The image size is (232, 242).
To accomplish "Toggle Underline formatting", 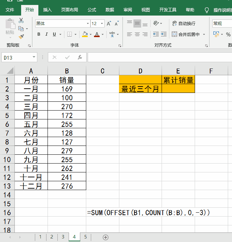I will pyautogui.click(x=54, y=34).
